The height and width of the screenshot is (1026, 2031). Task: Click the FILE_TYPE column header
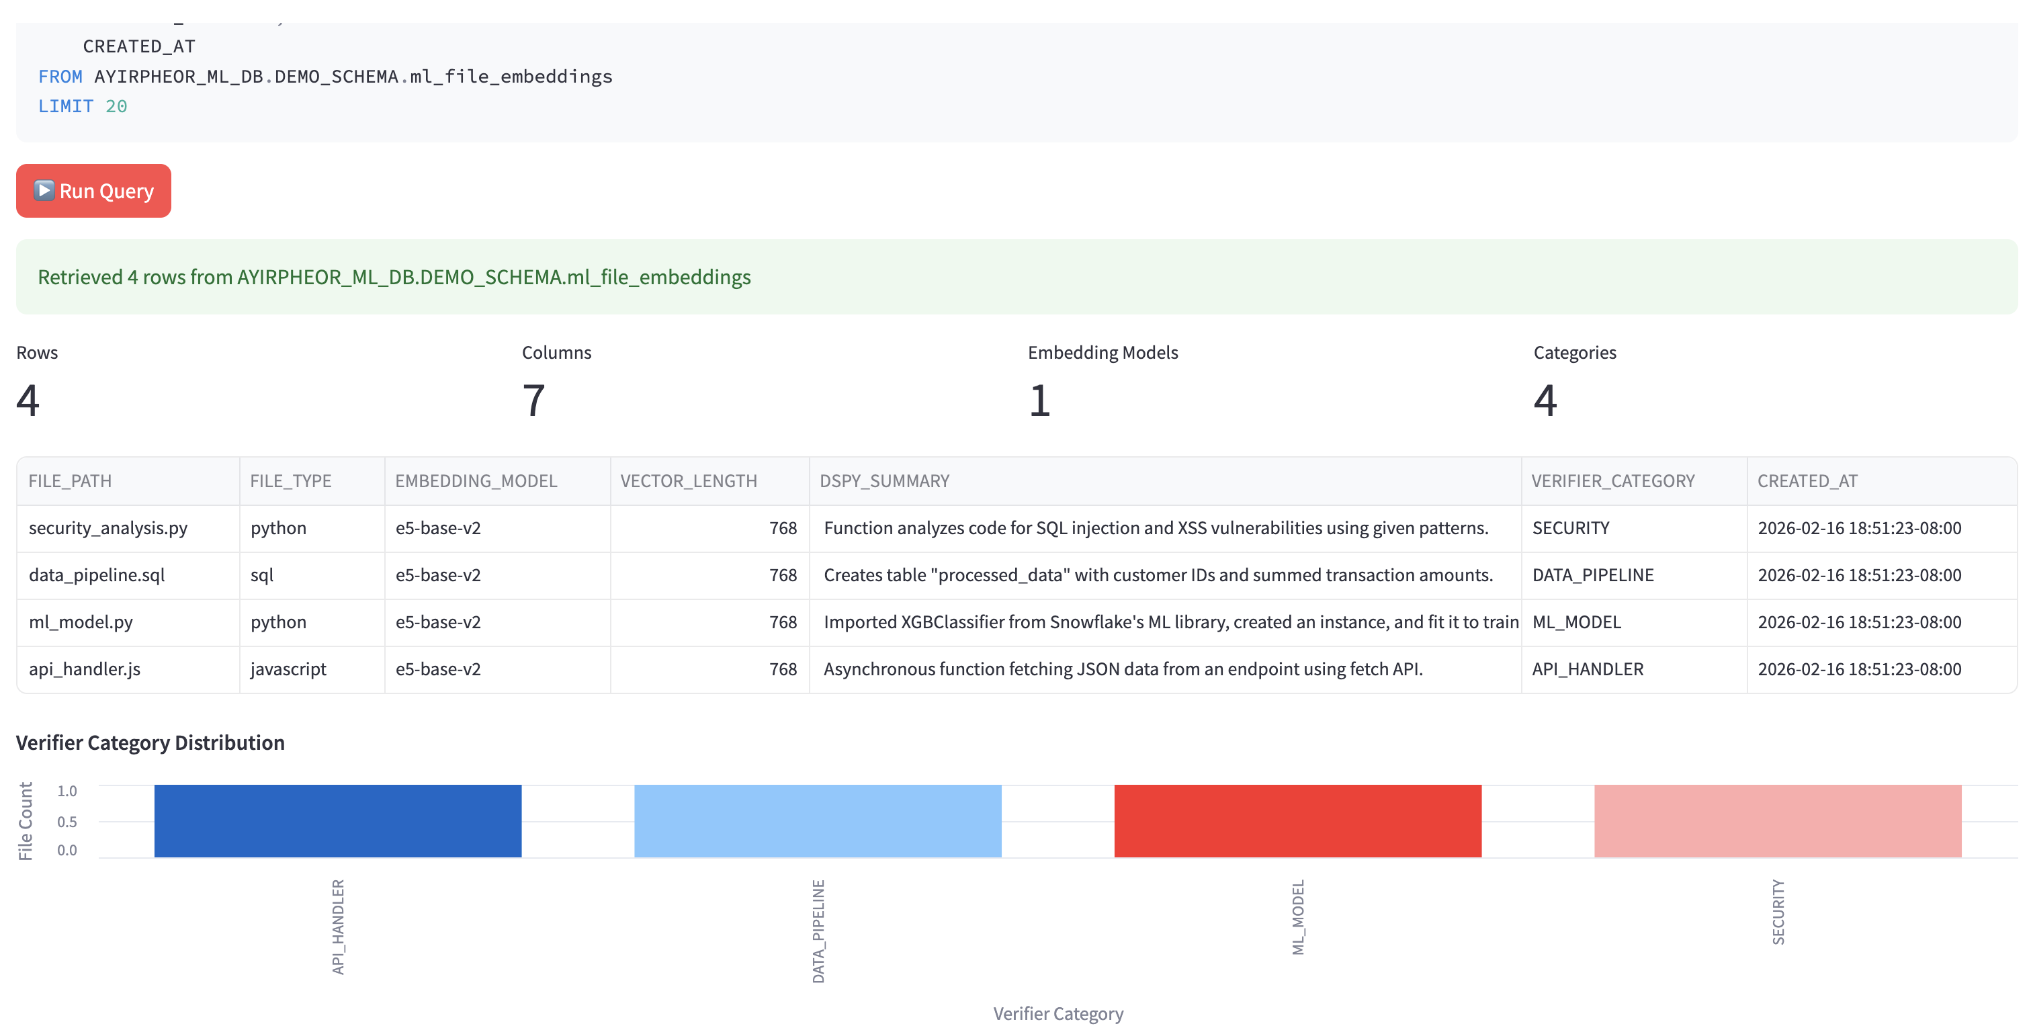pyautogui.click(x=291, y=480)
